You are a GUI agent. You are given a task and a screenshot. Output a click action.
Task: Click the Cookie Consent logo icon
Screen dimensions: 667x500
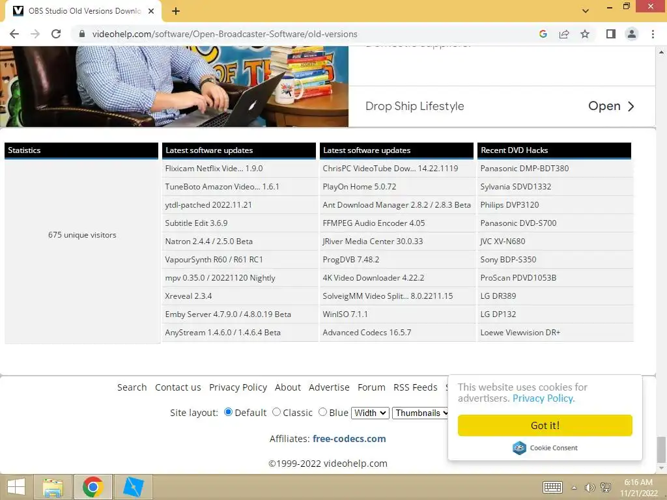coord(519,448)
